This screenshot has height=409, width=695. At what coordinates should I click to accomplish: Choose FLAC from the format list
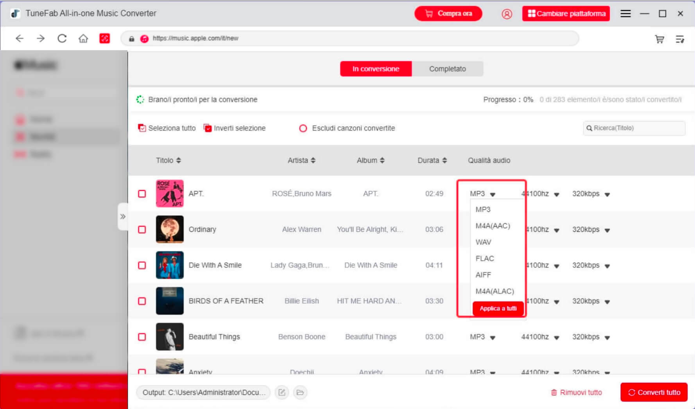(x=485, y=258)
